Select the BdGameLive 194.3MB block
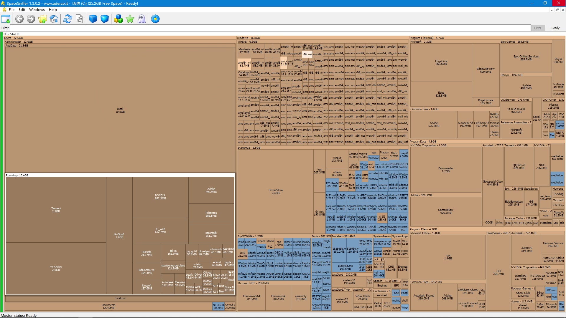Viewport: 566px width, 318px height. [147, 271]
